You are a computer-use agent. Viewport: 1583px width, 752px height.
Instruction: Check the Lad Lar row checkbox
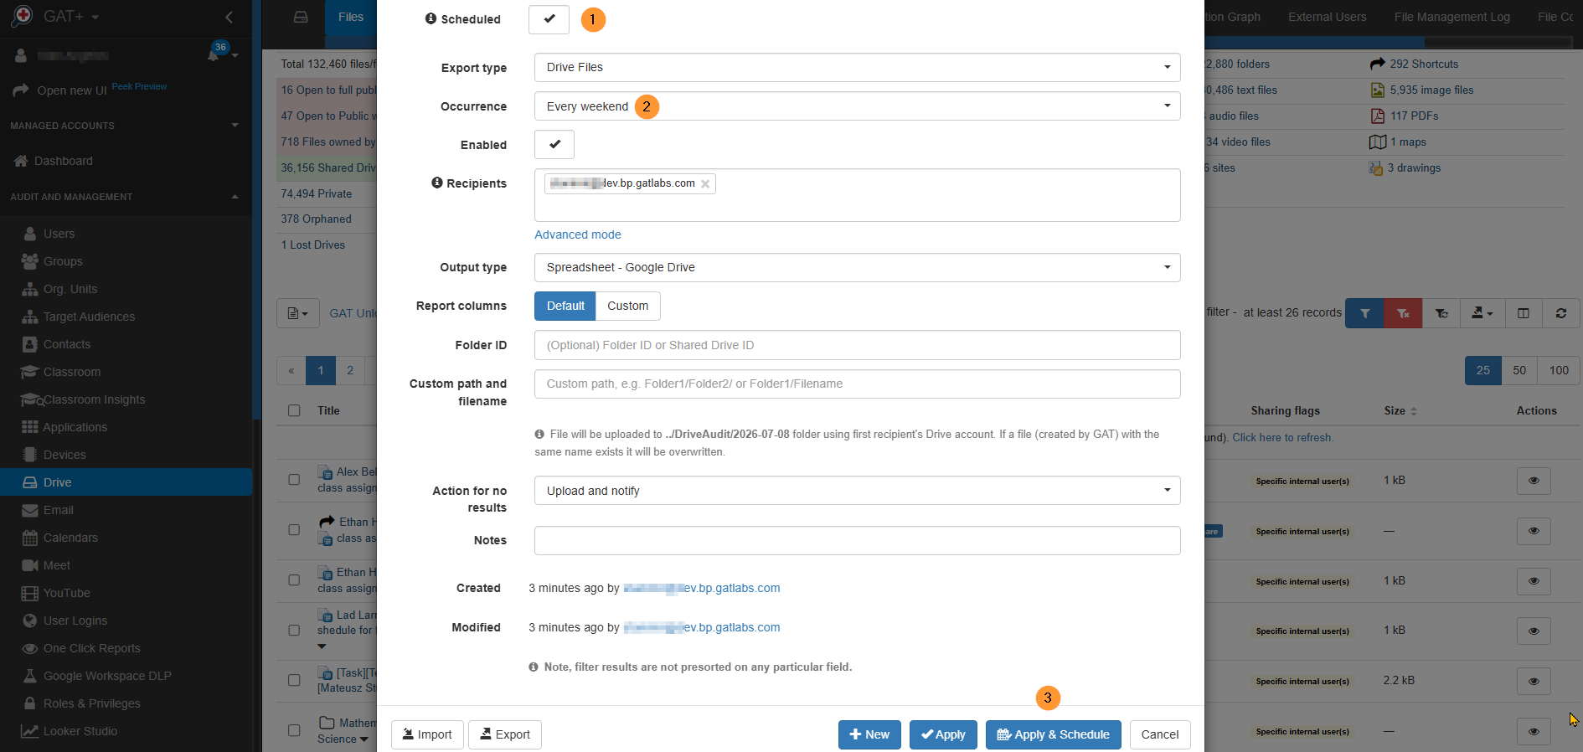pyautogui.click(x=294, y=630)
